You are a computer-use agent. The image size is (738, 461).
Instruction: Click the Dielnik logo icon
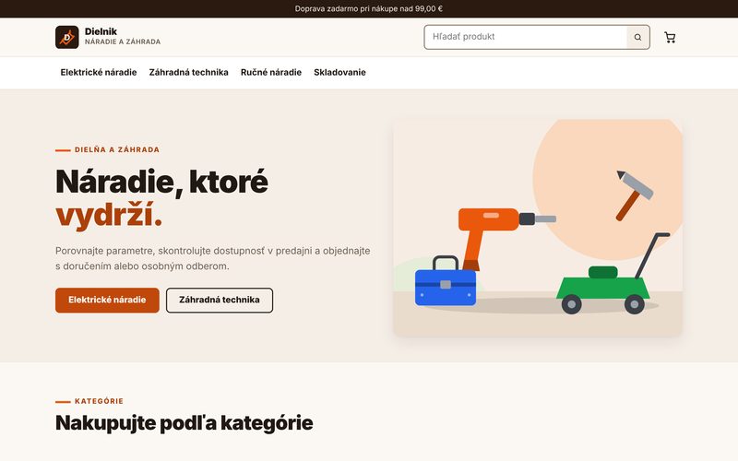(x=66, y=37)
